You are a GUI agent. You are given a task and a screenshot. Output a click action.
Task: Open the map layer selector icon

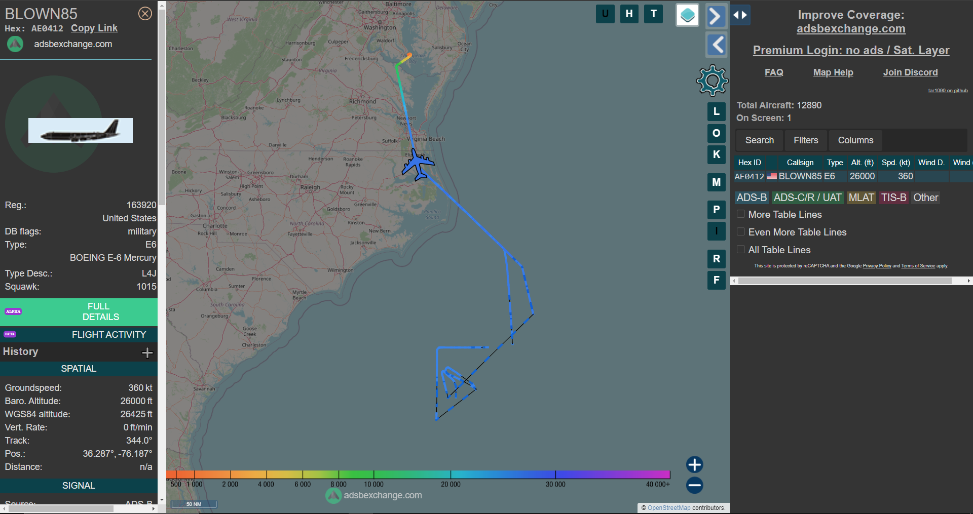(687, 15)
